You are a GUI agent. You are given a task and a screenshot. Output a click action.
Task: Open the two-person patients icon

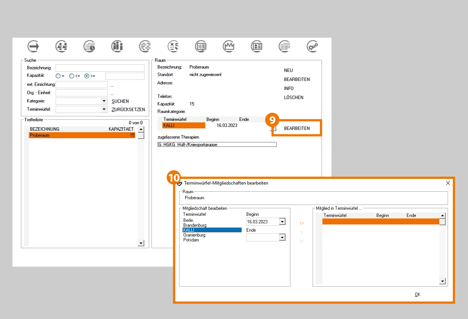click(61, 46)
